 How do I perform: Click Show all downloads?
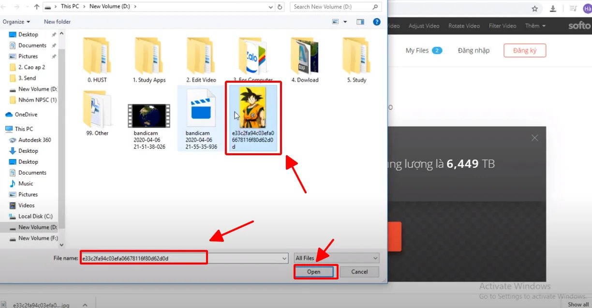[578, 305]
